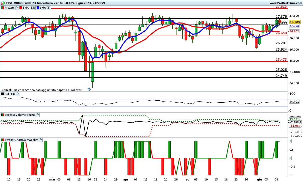This screenshot has width=303, height=182.
Task: Select the SMA (5) legend label
Action: tap(45, 8)
